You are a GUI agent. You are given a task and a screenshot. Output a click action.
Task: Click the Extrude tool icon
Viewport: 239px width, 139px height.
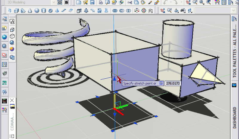click(x=79, y=11)
